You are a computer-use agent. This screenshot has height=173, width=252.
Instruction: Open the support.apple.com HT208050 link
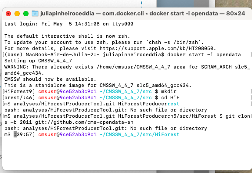[158, 48]
